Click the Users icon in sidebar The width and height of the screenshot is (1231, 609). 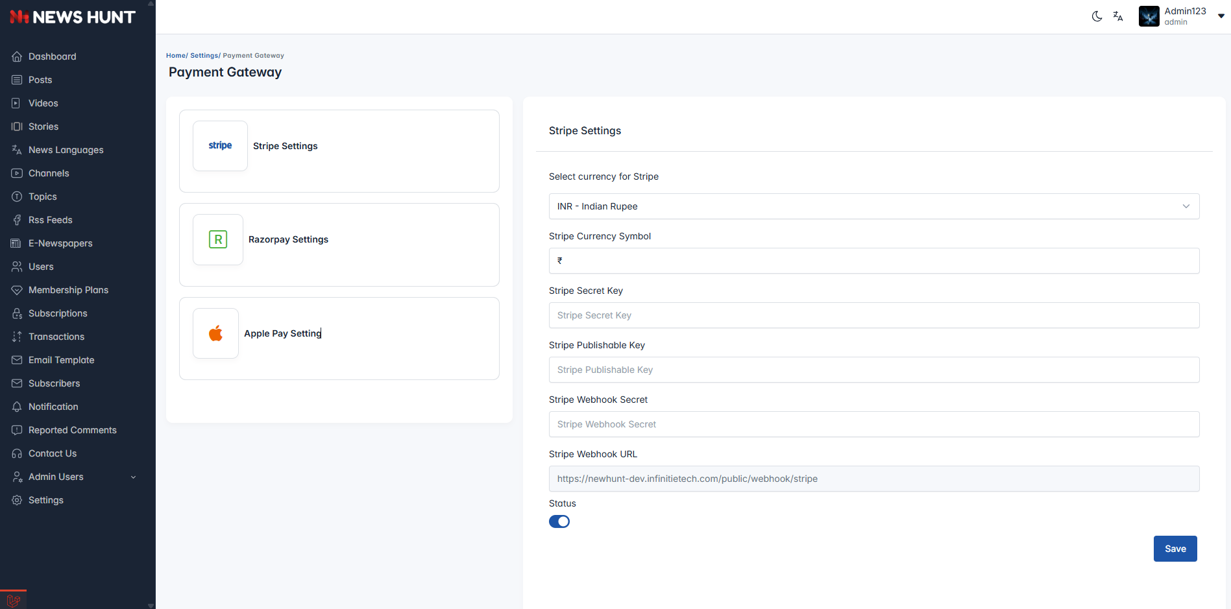[x=17, y=267]
